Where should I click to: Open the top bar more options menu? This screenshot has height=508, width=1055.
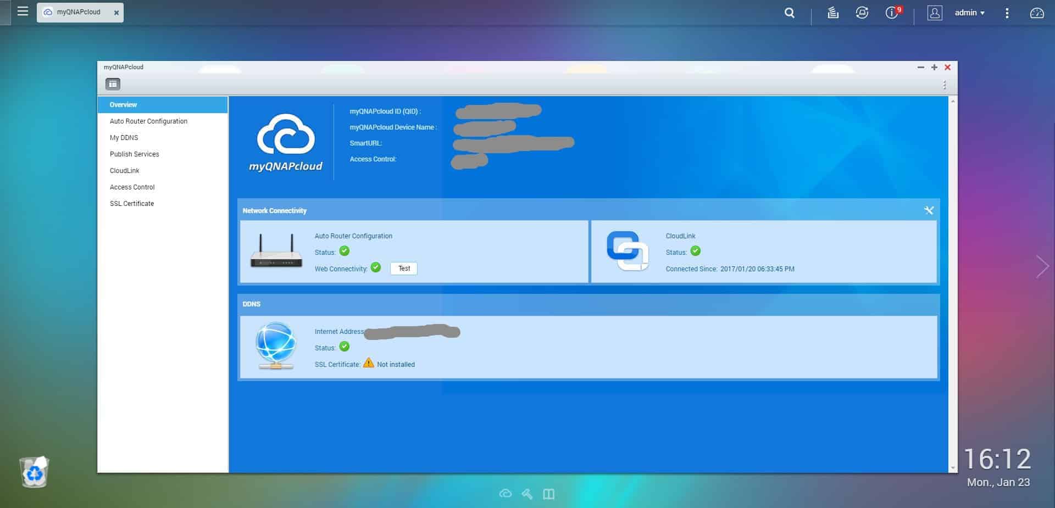[1007, 13]
